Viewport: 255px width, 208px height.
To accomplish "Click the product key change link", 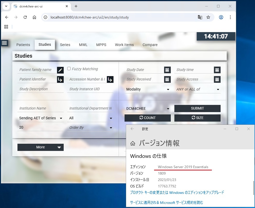I will (x=177, y=192).
